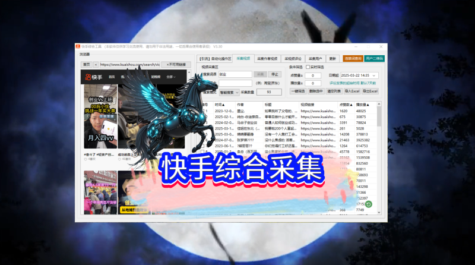Switch to the 采集用户 tab
The image size is (475, 265).
click(315, 59)
